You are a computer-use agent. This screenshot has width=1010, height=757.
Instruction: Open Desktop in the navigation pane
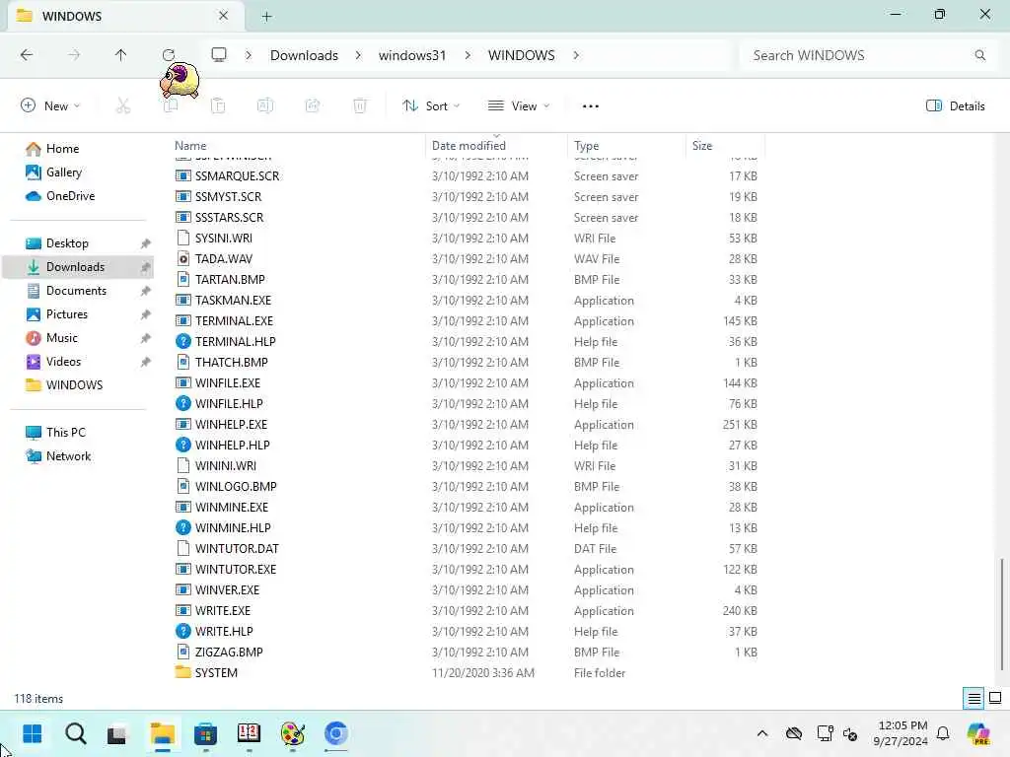pyautogui.click(x=67, y=243)
